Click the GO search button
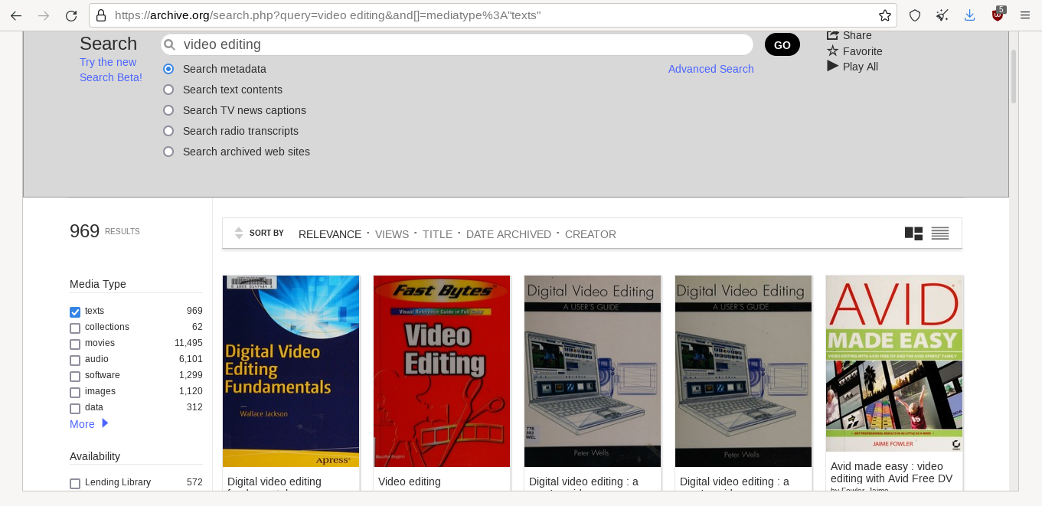Viewport: 1042px width, 506px height. coord(782,44)
